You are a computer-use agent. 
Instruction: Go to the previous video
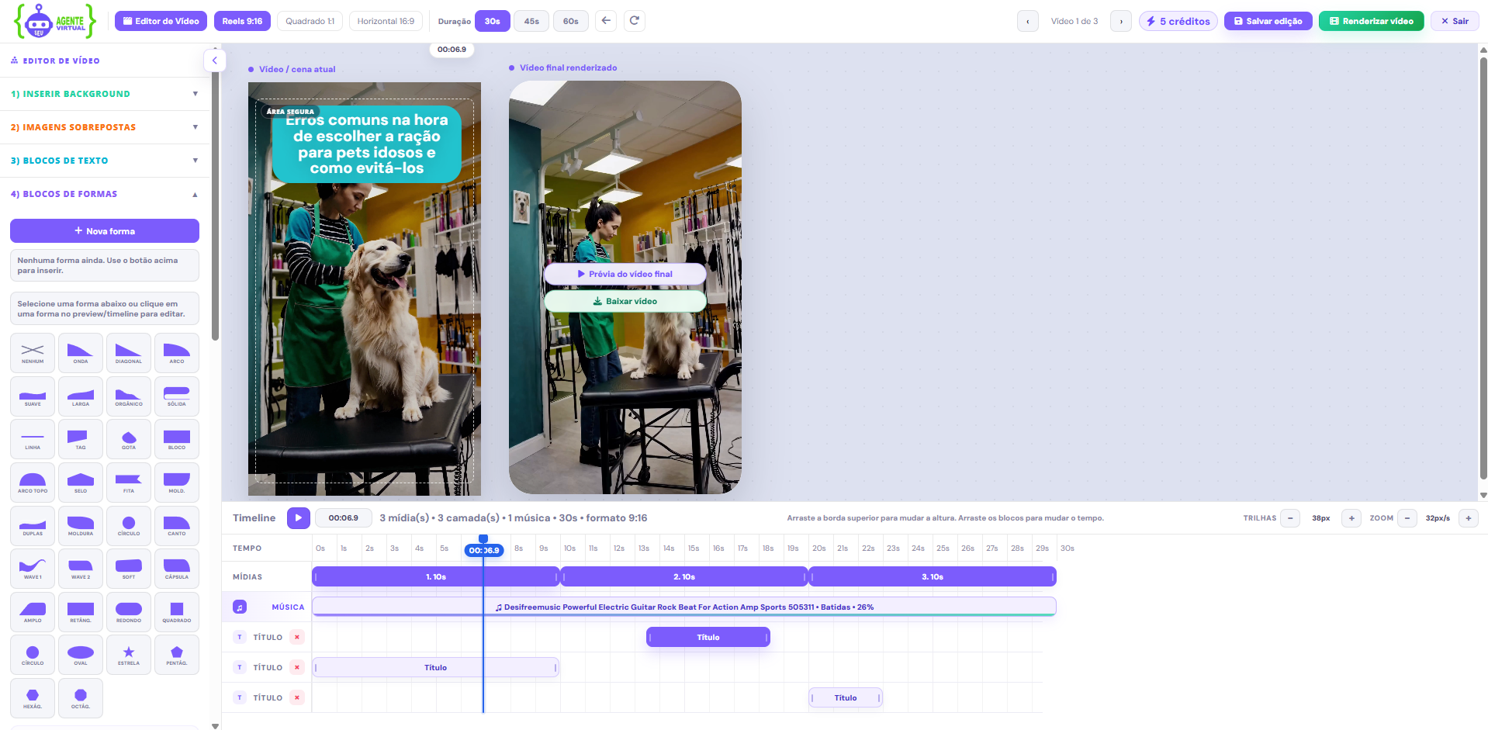[x=1028, y=21]
